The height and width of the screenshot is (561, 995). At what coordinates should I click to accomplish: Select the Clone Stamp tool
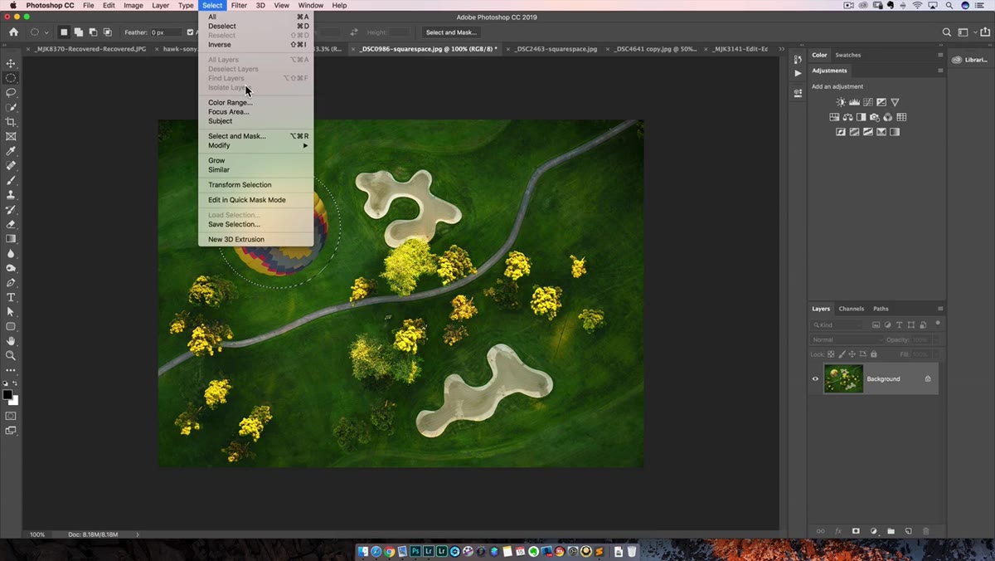coord(11,195)
